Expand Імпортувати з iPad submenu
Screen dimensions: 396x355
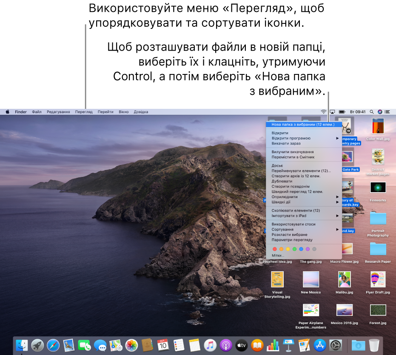coord(304,216)
